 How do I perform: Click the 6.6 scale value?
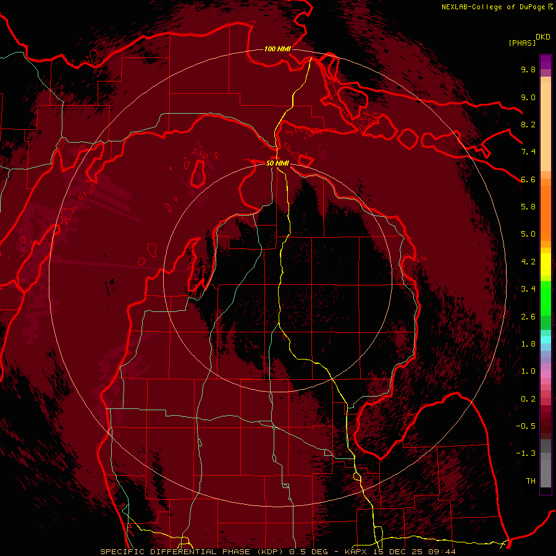click(528, 179)
